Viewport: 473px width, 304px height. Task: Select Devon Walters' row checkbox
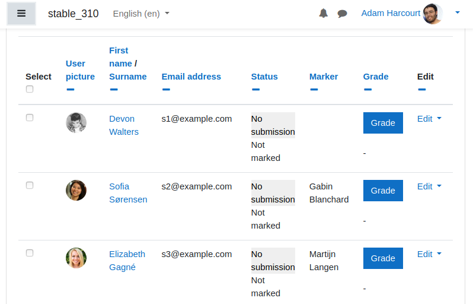(x=30, y=118)
